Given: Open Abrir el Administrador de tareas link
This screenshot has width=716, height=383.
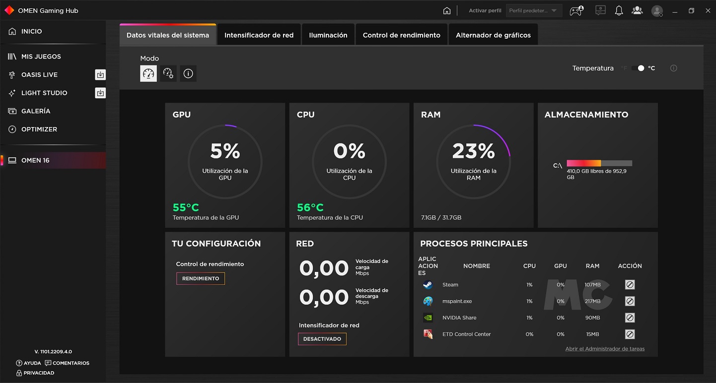Looking at the screenshot, I should coord(605,349).
